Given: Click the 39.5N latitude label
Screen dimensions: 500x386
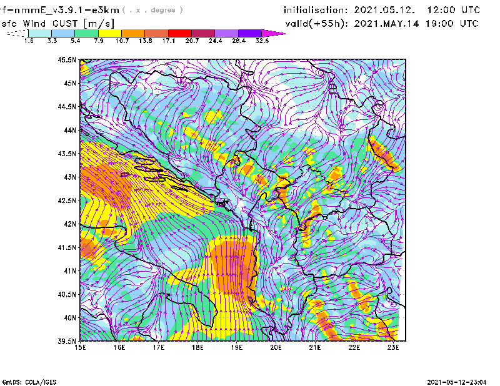Looking at the screenshot, I should (x=67, y=341).
